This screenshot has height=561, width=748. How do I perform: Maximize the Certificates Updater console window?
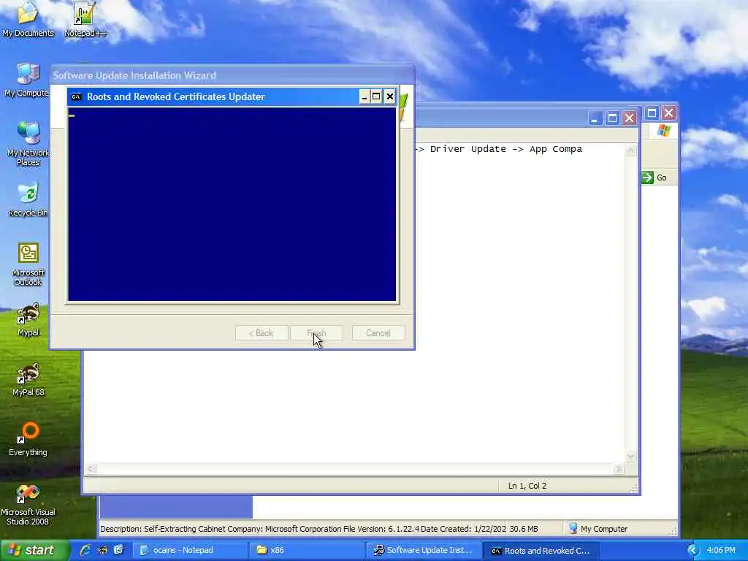tap(376, 97)
